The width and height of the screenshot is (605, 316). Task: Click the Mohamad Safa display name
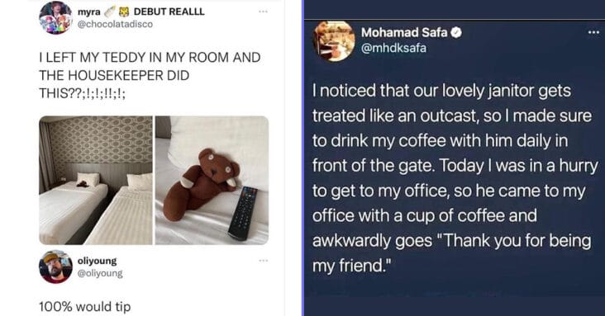[x=404, y=33]
